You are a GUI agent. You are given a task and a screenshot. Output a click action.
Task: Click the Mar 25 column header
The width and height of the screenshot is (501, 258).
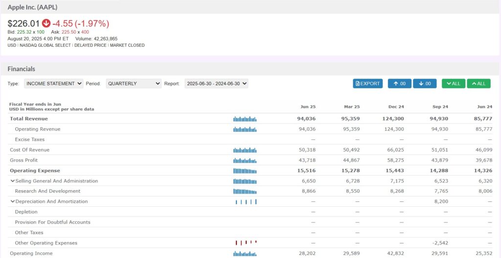[x=352, y=107]
